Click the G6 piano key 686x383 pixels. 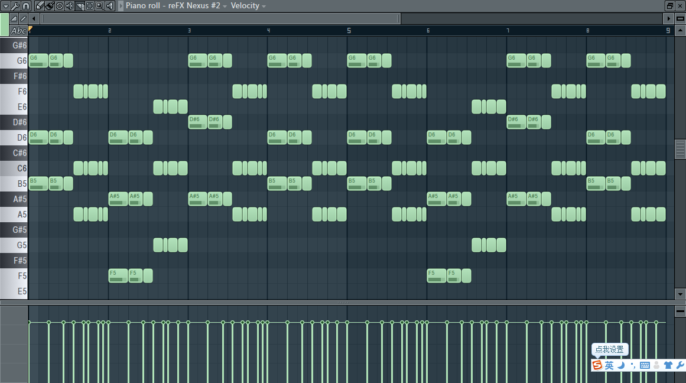[14, 61]
